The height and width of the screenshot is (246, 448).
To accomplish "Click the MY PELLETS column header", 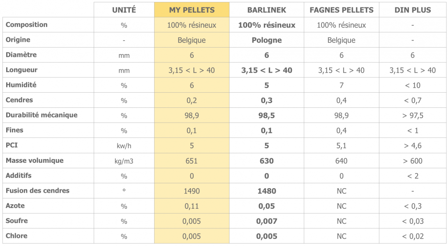I will tap(192, 10).
